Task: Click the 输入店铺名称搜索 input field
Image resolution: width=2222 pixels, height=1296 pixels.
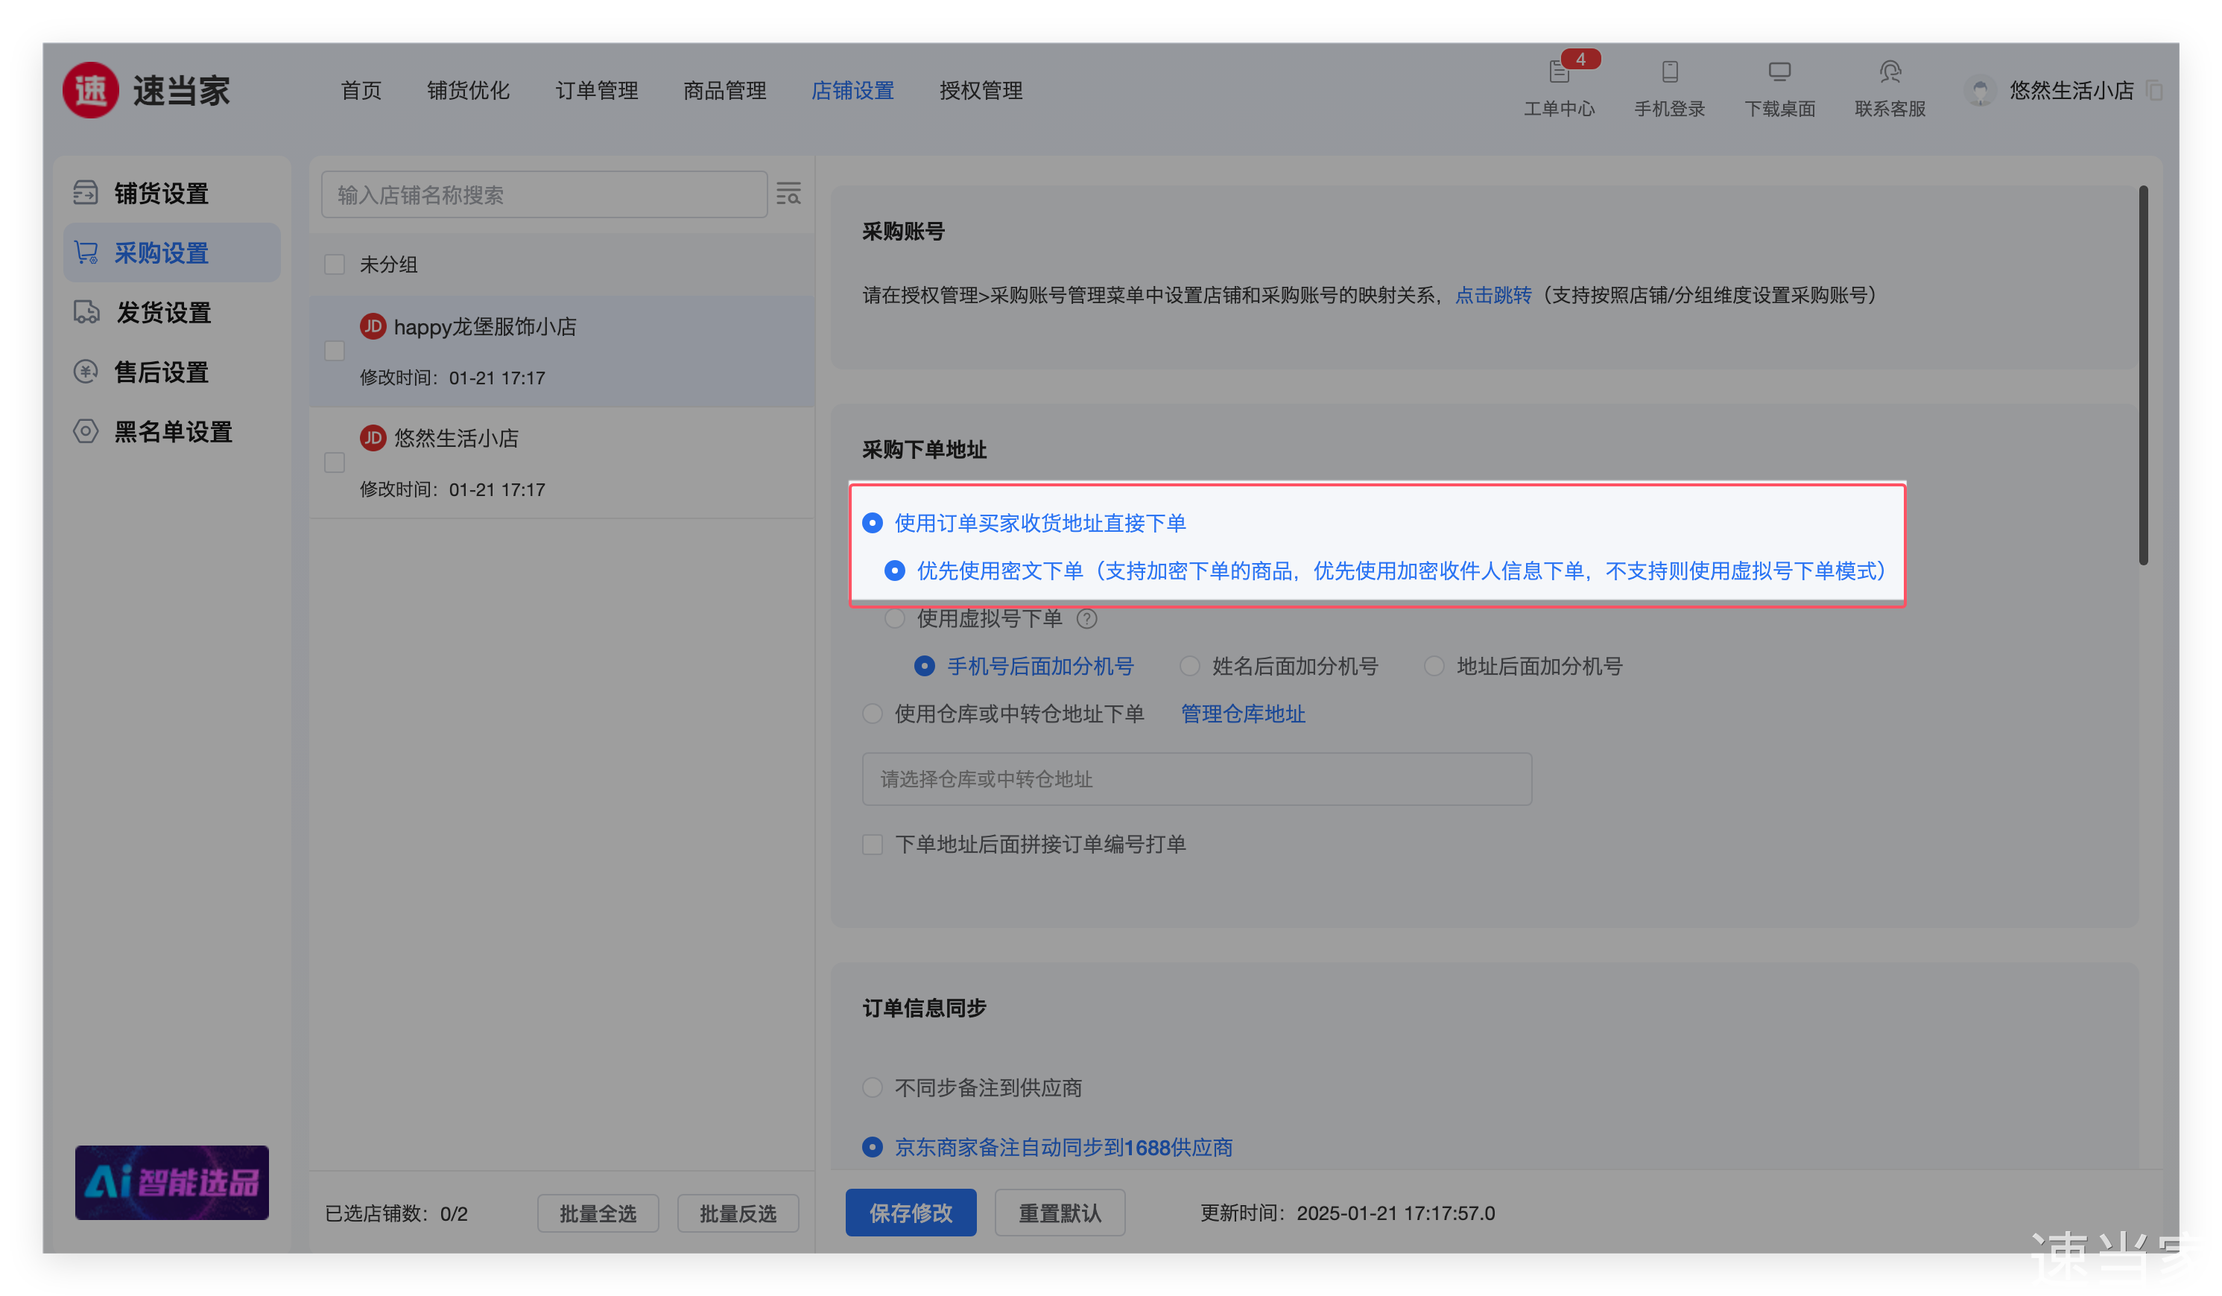Action: click(x=543, y=195)
